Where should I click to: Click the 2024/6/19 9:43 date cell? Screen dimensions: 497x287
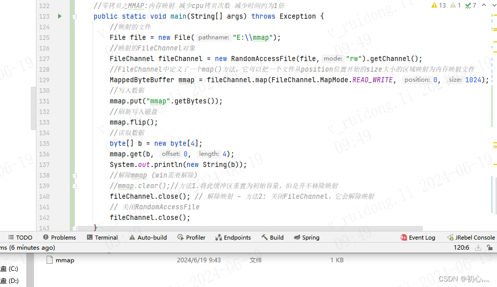click(x=199, y=260)
